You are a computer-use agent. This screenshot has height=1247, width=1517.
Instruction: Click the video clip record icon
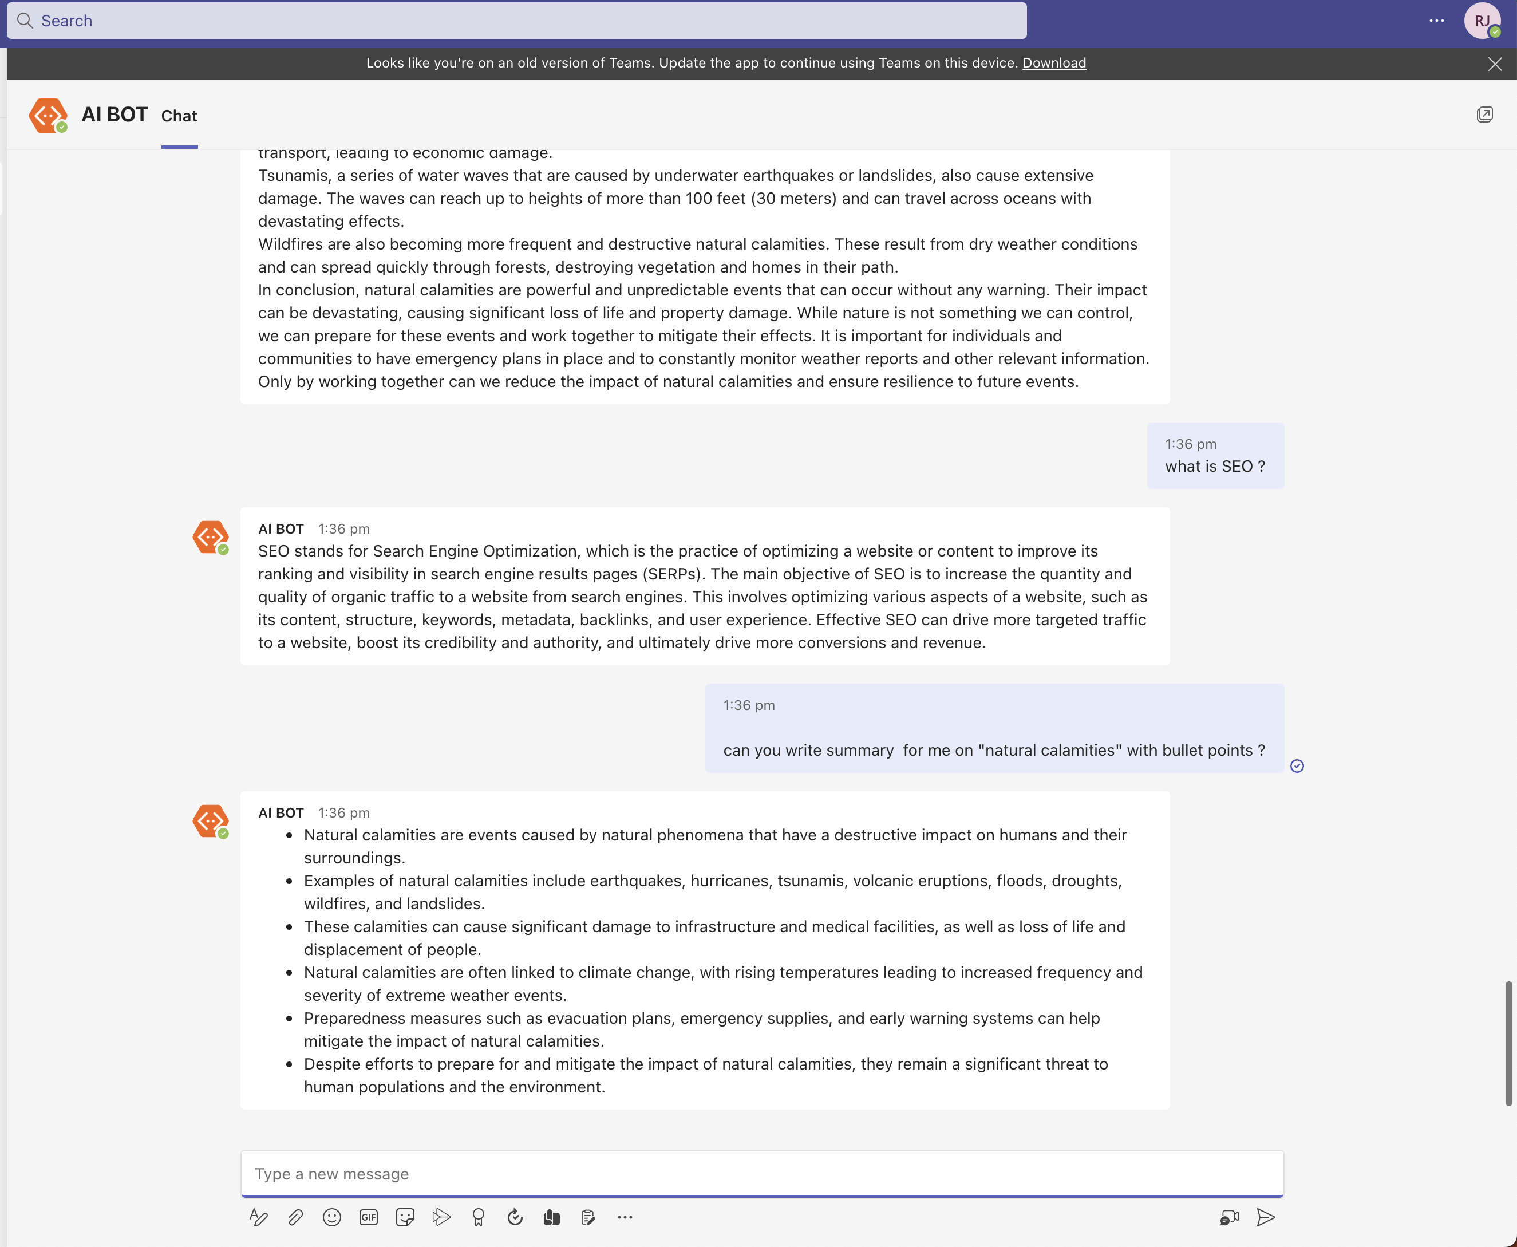click(x=1229, y=1217)
